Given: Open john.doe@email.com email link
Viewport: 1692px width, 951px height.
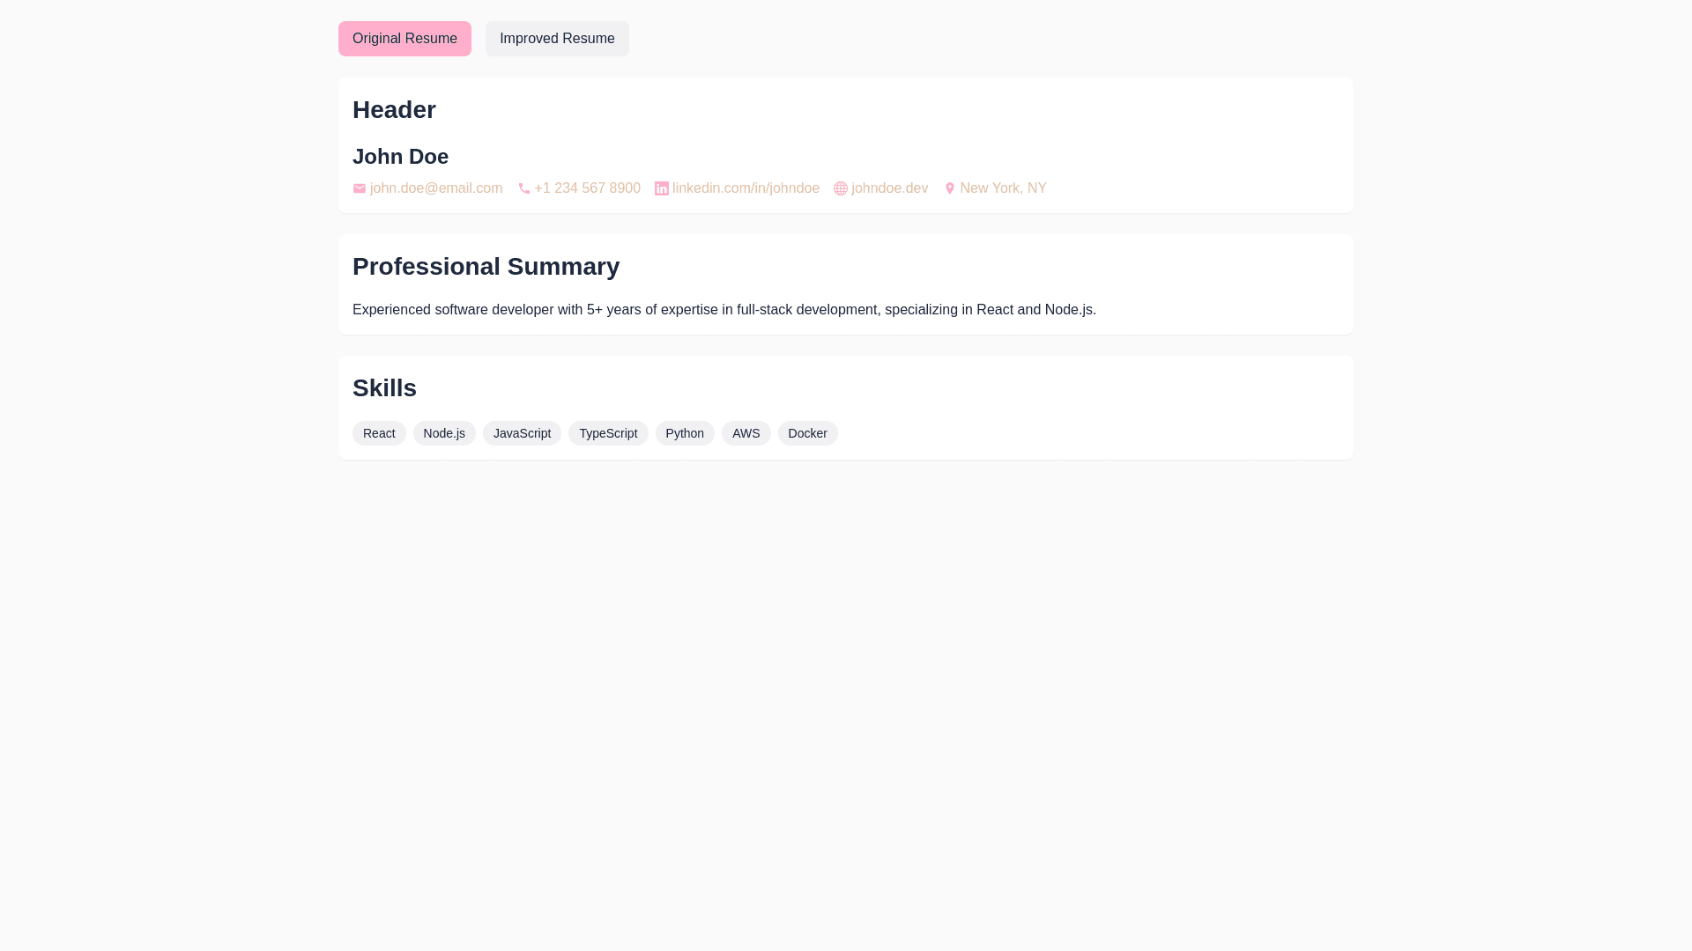Looking at the screenshot, I should click(x=436, y=188).
